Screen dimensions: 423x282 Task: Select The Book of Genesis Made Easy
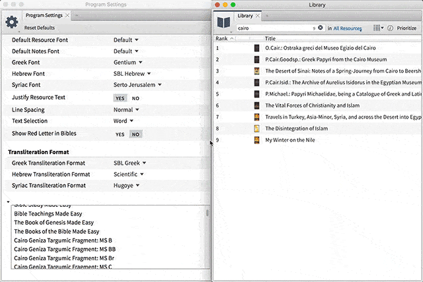[54, 223]
